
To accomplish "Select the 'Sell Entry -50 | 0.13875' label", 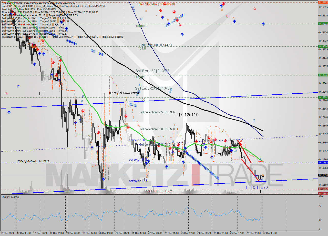I will tap(152, 71).
